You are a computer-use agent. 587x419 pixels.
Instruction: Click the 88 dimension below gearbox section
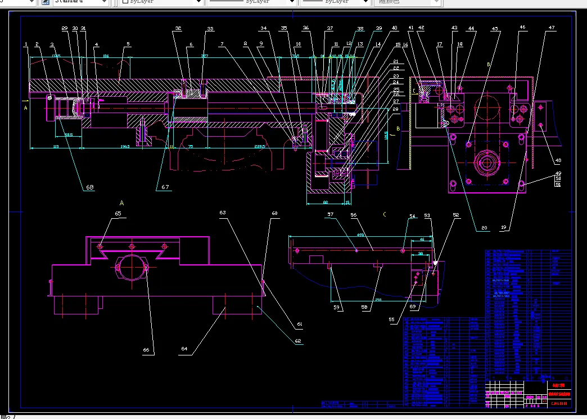click(x=326, y=202)
